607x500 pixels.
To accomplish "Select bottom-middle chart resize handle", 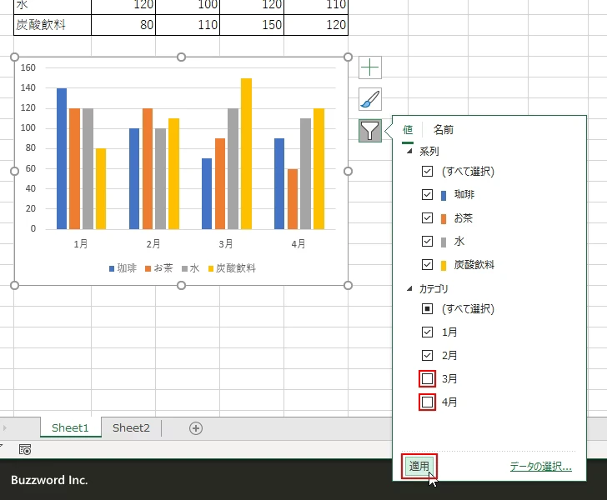I will click(181, 286).
